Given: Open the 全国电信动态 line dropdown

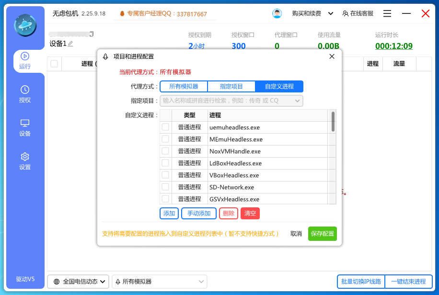Looking at the screenshot, I should [78, 282].
